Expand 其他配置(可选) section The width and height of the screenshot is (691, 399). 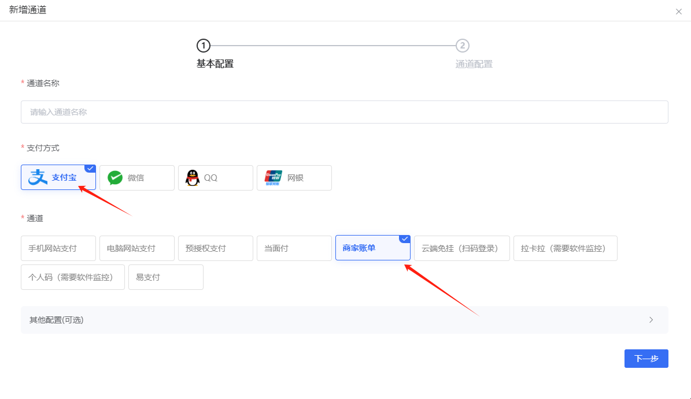click(344, 320)
